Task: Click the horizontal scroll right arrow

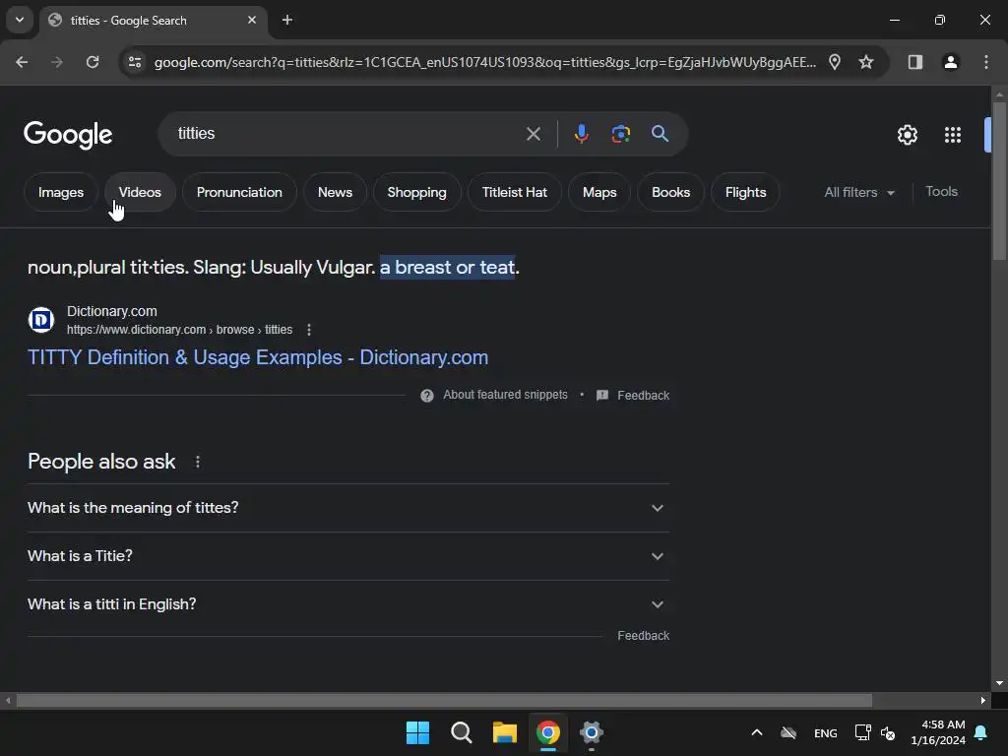Action: pos(983,700)
